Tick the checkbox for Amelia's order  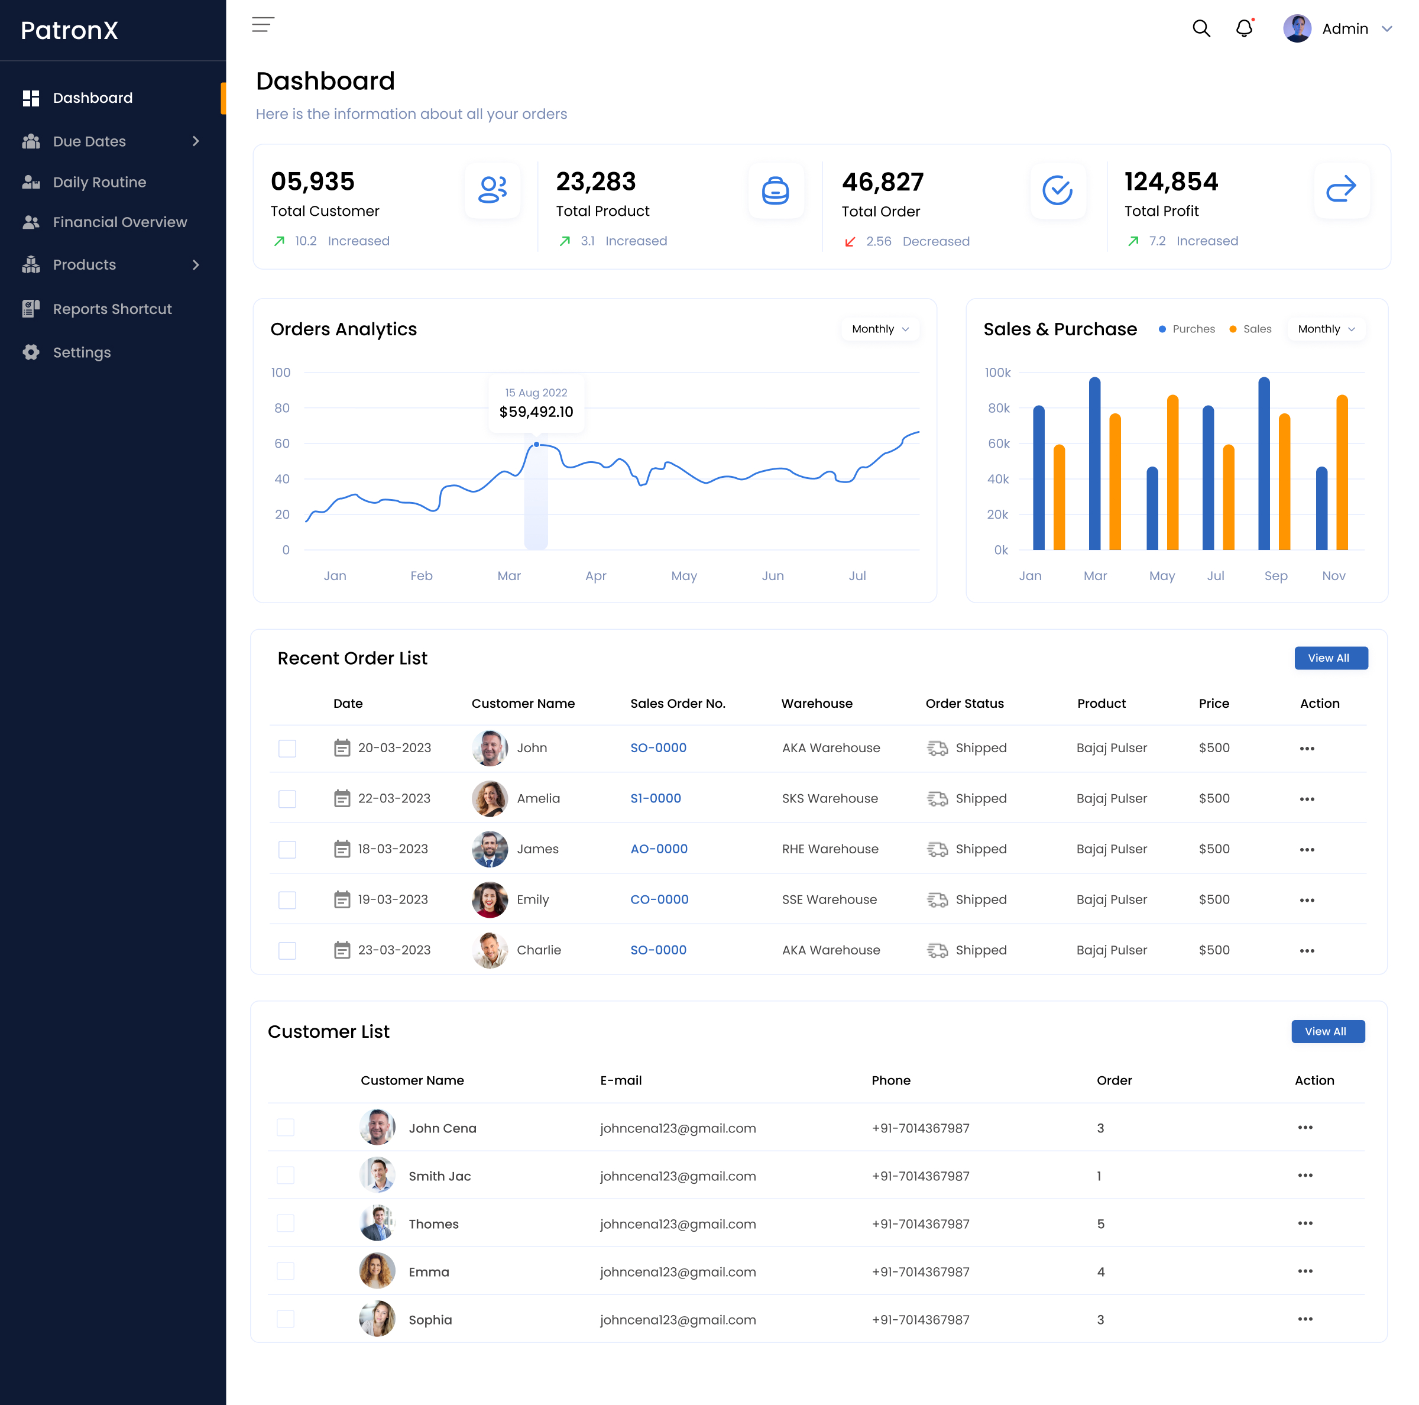[x=286, y=798]
